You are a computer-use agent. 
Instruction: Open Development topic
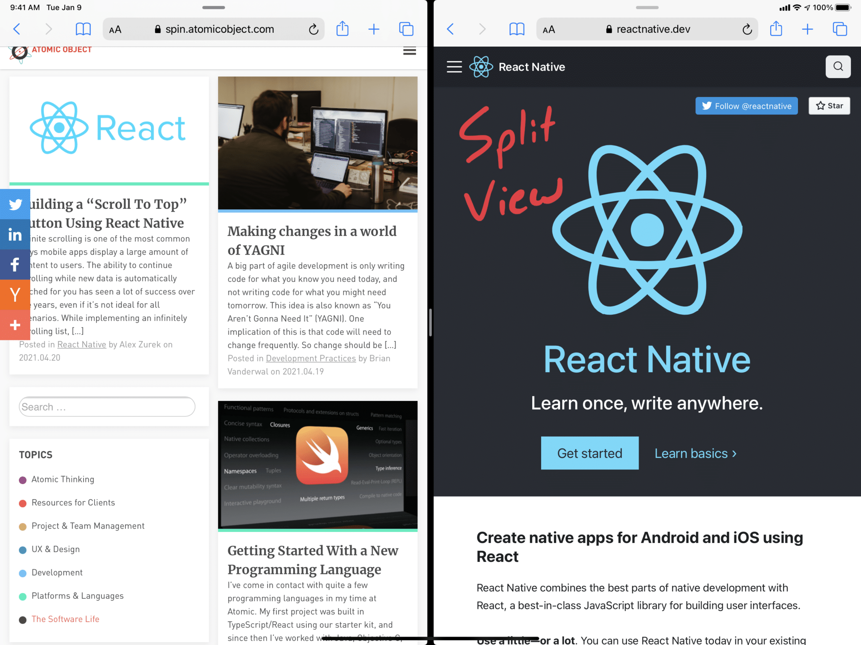click(x=57, y=573)
